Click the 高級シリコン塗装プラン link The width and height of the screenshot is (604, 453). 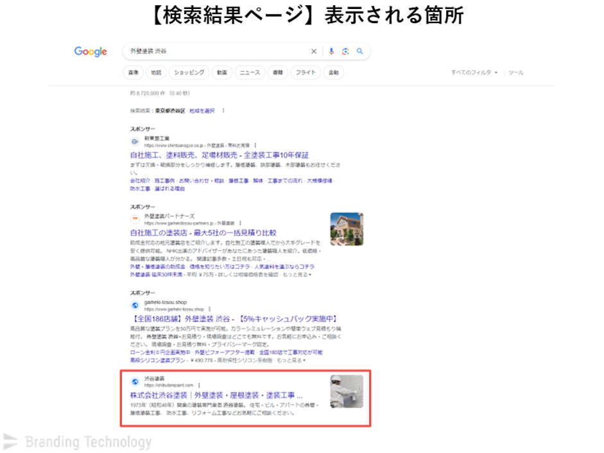coord(157,361)
